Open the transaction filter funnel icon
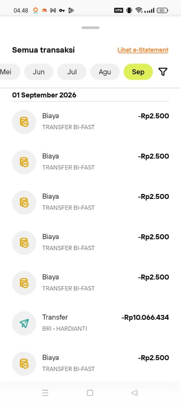The height and width of the screenshot is (404, 181). click(x=163, y=72)
